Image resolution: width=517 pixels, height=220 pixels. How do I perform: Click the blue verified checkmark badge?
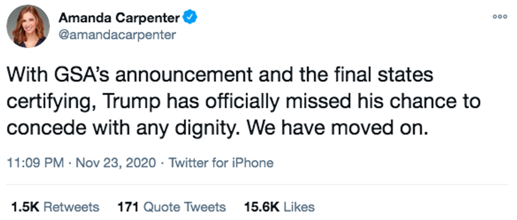(190, 18)
